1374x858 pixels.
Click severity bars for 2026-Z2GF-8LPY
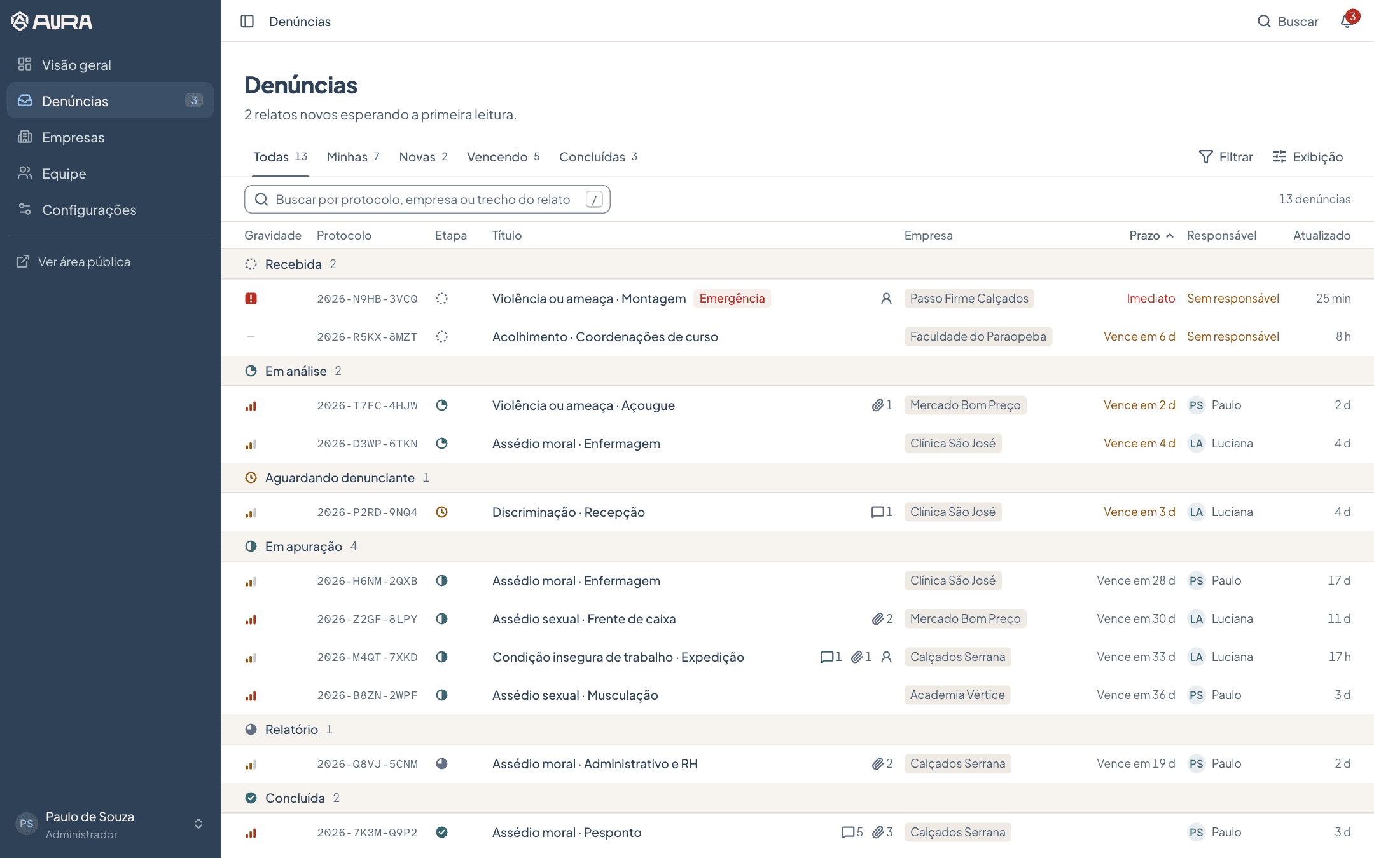(x=251, y=618)
